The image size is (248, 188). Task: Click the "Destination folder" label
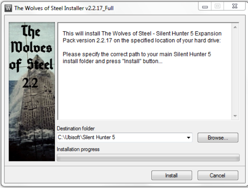(x=76, y=128)
